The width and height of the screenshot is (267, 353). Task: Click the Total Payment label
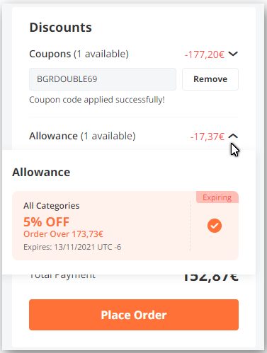pyautogui.click(x=62, y=277)
